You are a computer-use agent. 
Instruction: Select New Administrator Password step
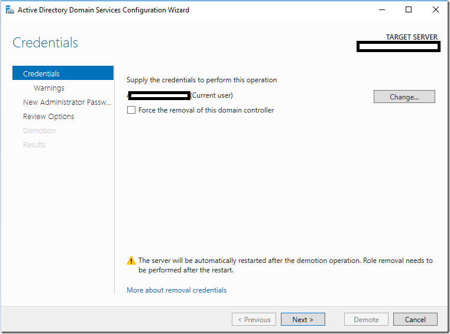point(67,102)
